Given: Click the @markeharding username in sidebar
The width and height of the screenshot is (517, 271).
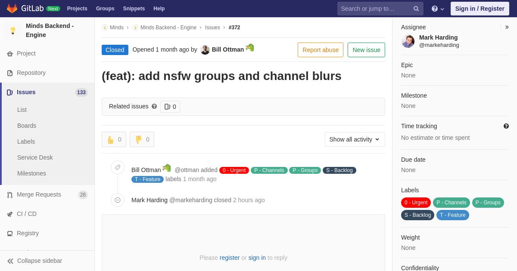Looking at the screenshot, I should pos(439,45).
